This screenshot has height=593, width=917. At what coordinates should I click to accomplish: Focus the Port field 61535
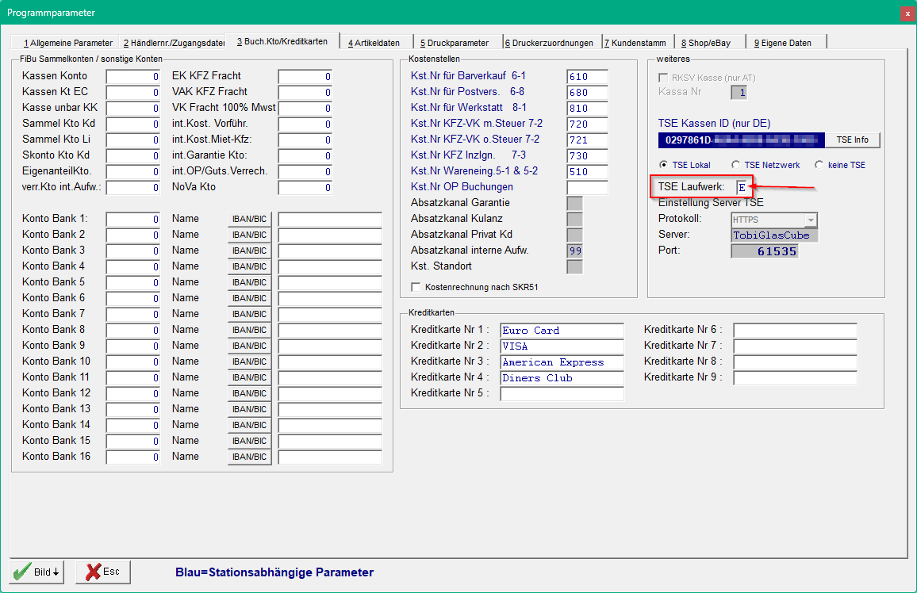point(765,251)
